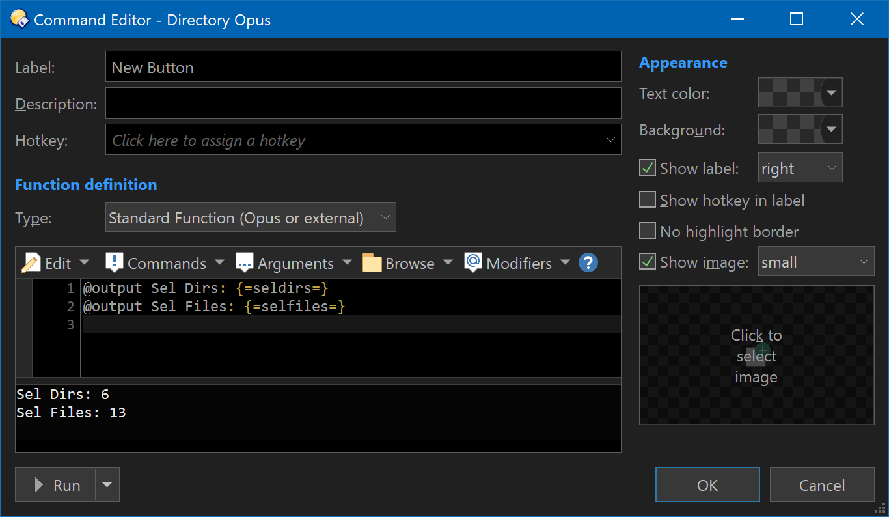Click the Cancel button
The image size is (889, 517).
[821, 485]
